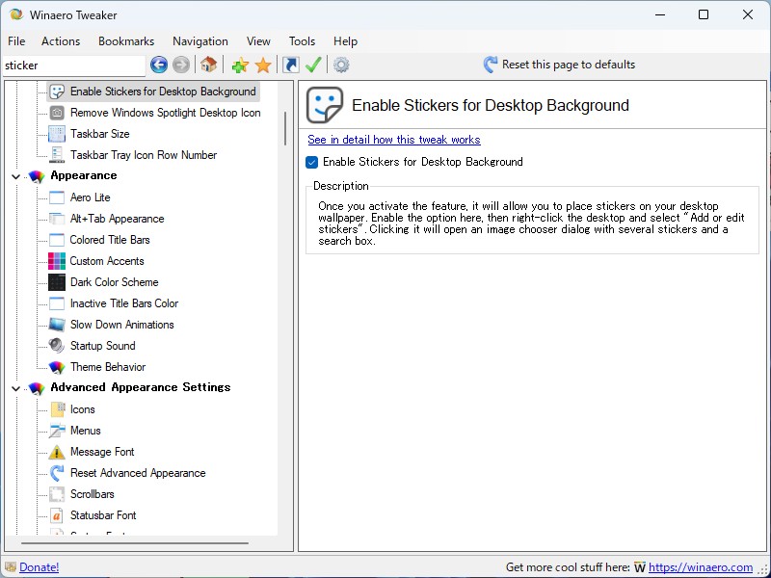Select Advanced Appearance Settings category label
This screenshot has height=578, width=771.
point(140,387)
